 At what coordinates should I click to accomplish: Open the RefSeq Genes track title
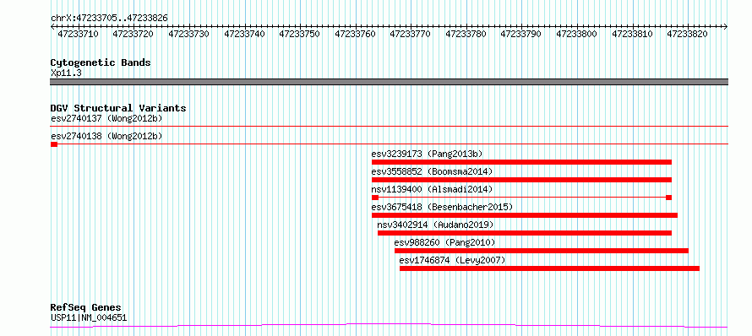pos(86,307)
